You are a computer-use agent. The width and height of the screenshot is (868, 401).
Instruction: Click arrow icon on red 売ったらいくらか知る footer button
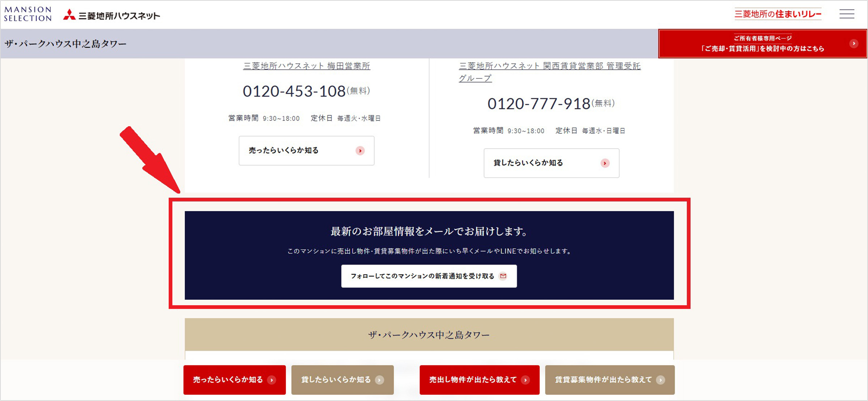tap(272, 380)
